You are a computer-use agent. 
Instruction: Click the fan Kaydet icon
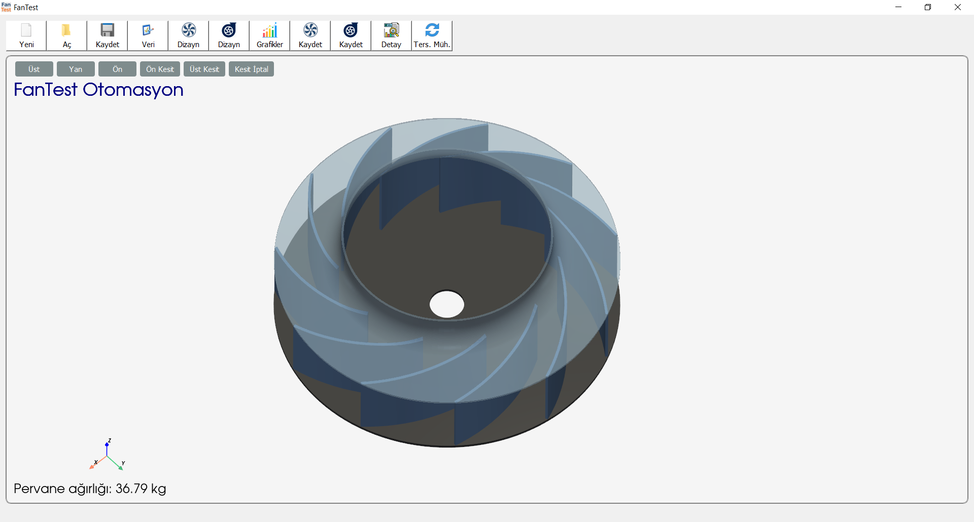tap(310, 35)
